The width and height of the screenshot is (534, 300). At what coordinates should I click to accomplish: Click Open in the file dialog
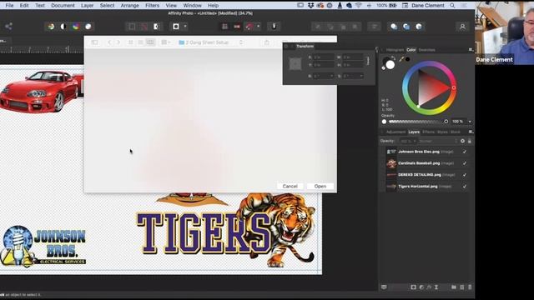(320, 187)
